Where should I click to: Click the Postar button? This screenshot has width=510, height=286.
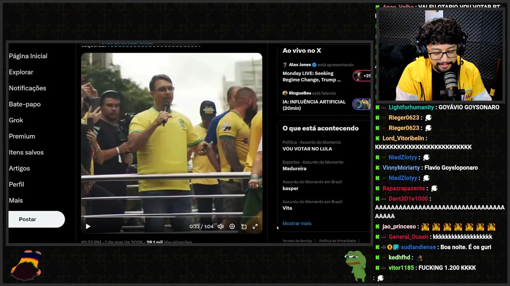(37, 219)
